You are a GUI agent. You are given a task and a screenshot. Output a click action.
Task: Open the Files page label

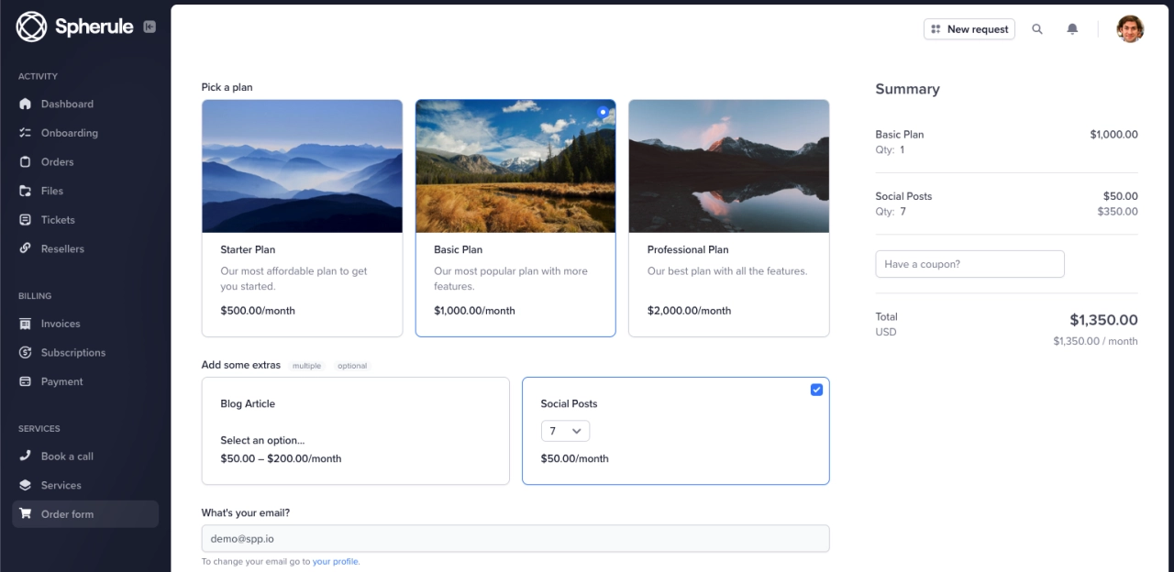pos(52,191)
